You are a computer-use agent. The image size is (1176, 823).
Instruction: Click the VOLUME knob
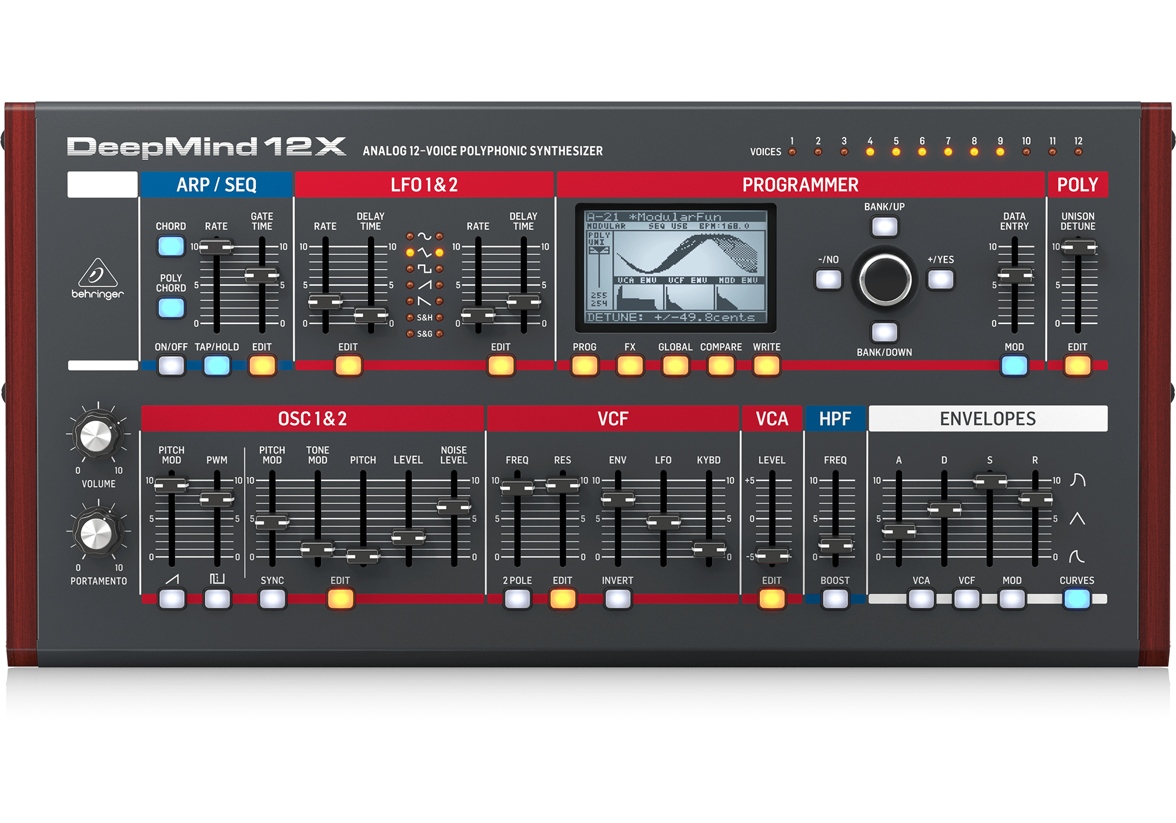pyautogui.click(x=97, y=436)
